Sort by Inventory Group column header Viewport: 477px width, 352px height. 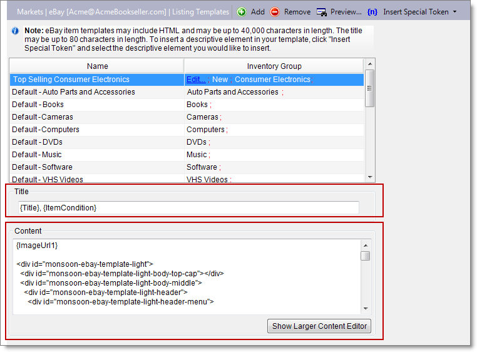point(274,66)
